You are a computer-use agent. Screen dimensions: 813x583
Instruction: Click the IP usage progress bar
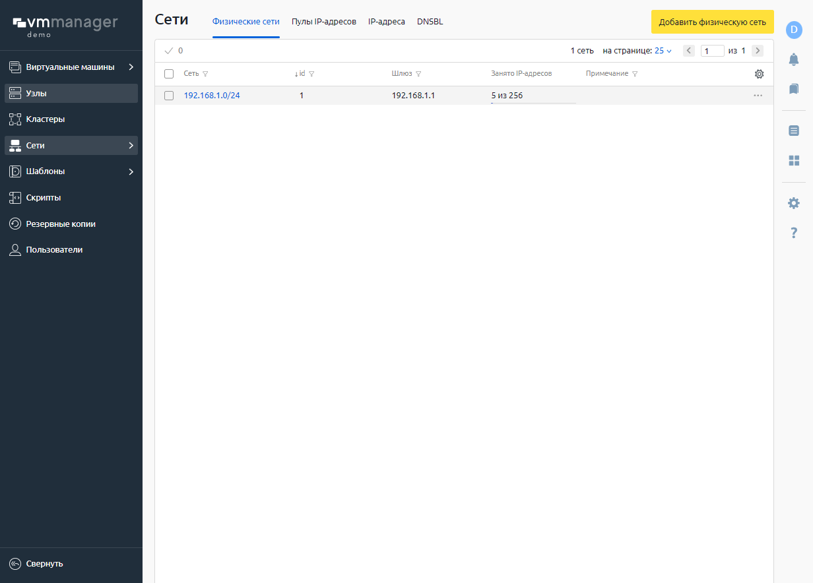point(533,103)
